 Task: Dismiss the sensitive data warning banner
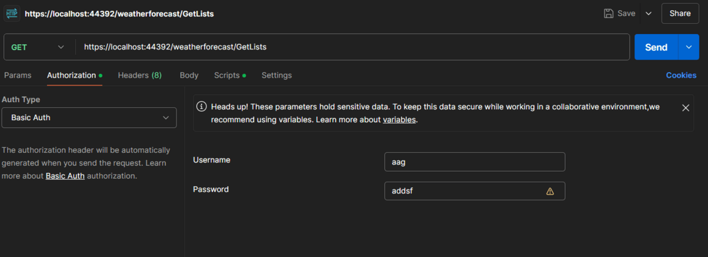tap(685, 107)
